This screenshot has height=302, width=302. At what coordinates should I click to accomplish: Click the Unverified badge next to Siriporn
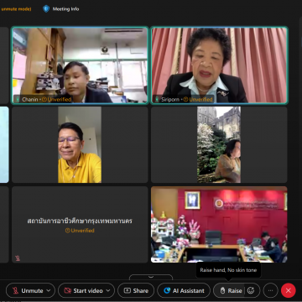point(198,99)
